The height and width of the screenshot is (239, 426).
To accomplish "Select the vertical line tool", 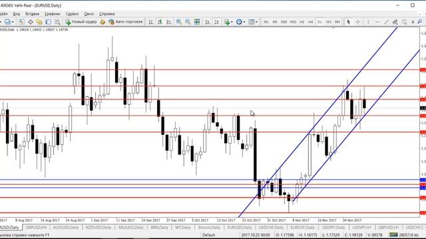I will click(368, 22).
